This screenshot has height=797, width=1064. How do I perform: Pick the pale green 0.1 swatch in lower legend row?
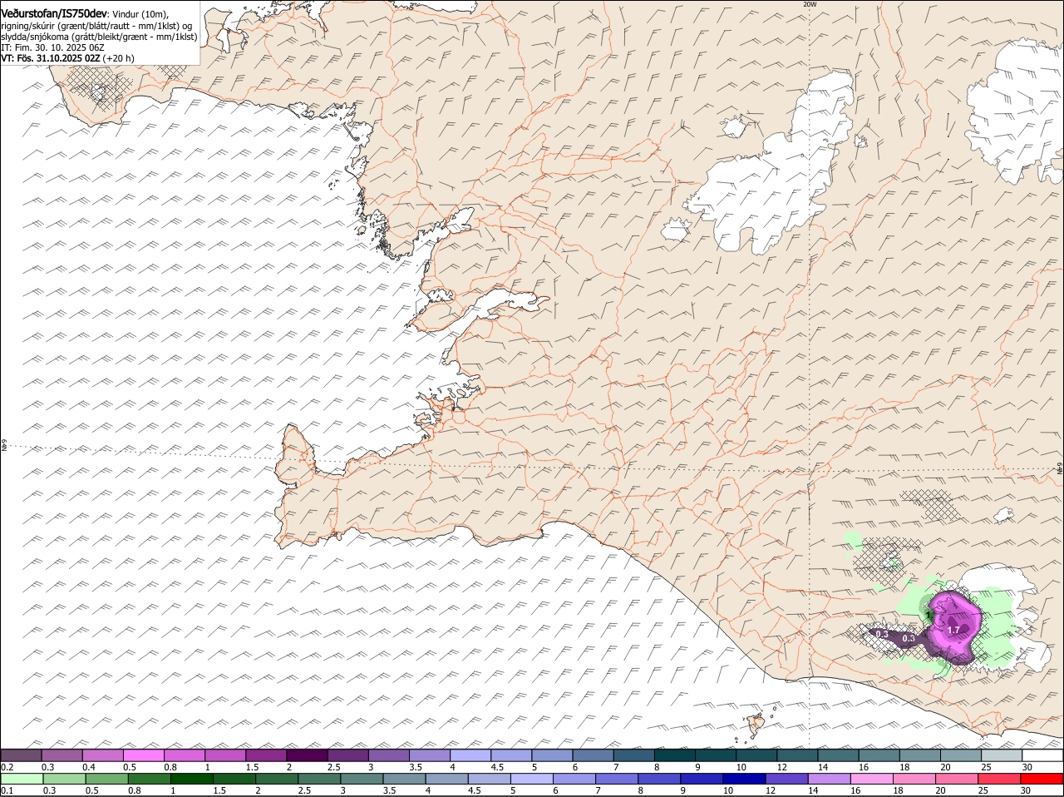[x=22, y=779]
